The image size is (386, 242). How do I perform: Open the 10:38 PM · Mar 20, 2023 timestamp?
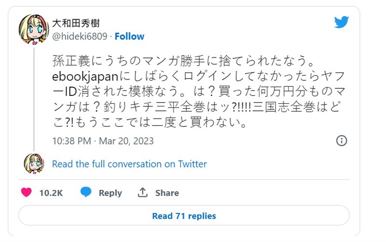click(x=102, y=141)
